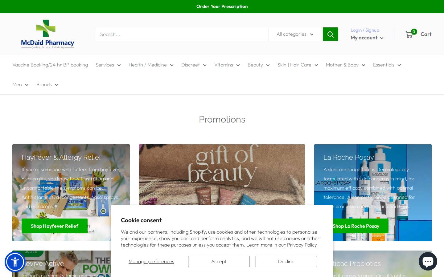The height and width of the screenshot is (277, 444).
Task: Click the green search magnifier button
Action: [330, 34]
